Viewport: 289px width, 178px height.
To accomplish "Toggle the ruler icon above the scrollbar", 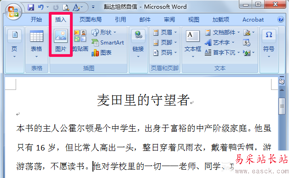I will point(282,82).
